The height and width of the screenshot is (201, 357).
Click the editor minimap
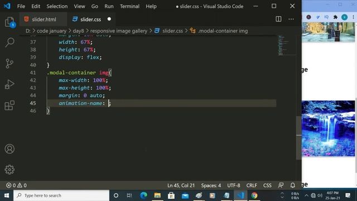click(286, 45)
